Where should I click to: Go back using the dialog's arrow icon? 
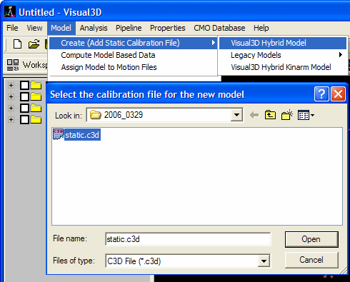coord(254,116)
